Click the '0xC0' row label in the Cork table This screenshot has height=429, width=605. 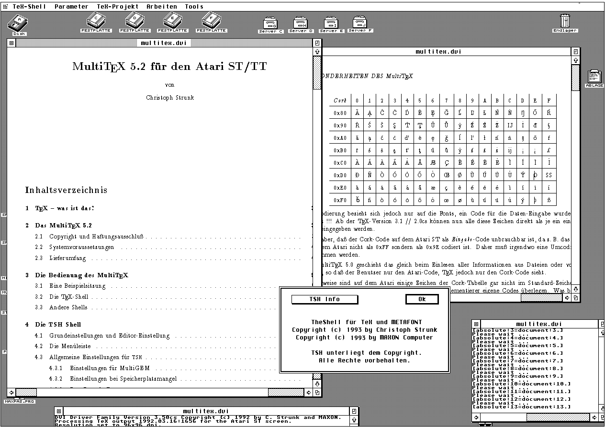[340, 163]
